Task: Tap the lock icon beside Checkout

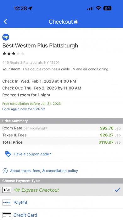Action: pyautogui.click(x=76, y=21)
